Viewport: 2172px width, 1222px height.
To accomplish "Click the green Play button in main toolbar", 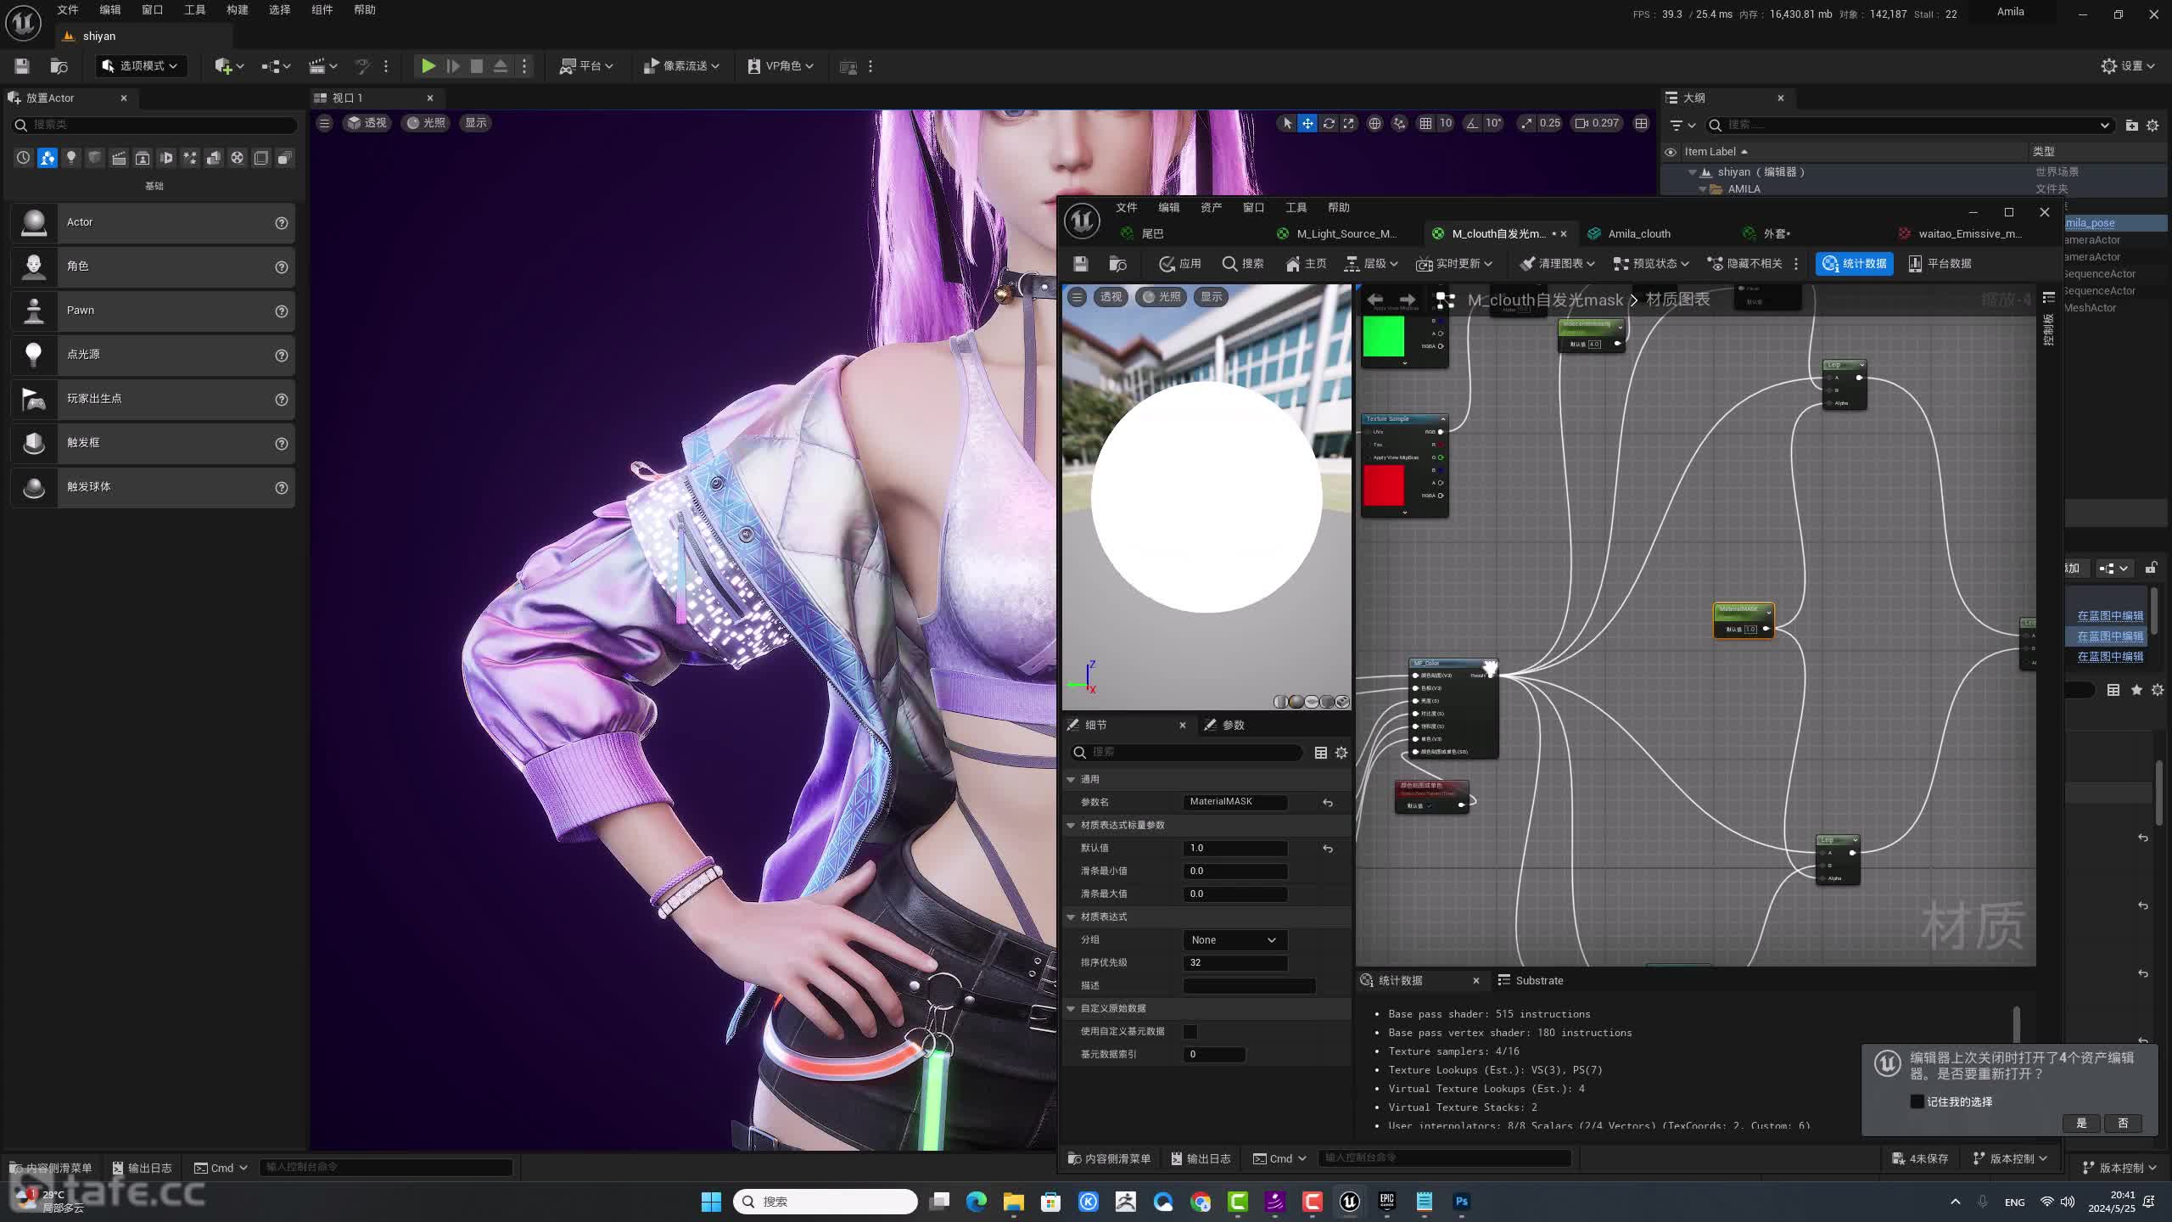I will 428,66.
